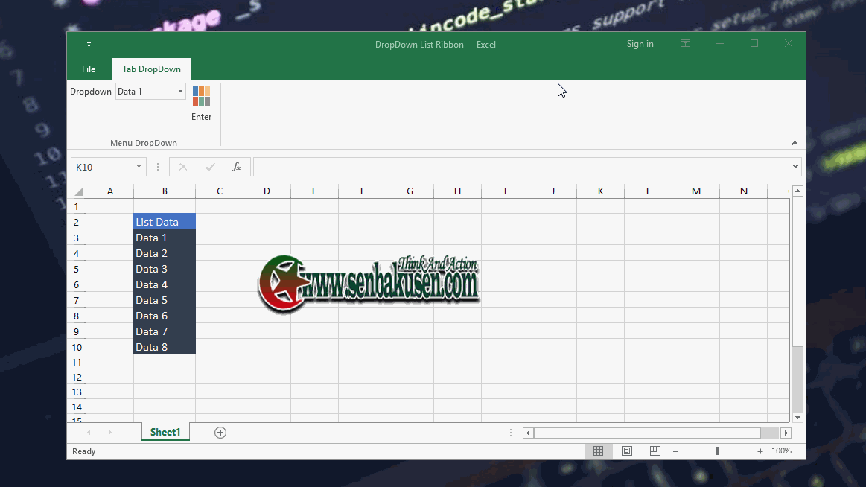Click the Quick Access Toolbar customize icon
This screenshot has width=866, height=487.
89,44
